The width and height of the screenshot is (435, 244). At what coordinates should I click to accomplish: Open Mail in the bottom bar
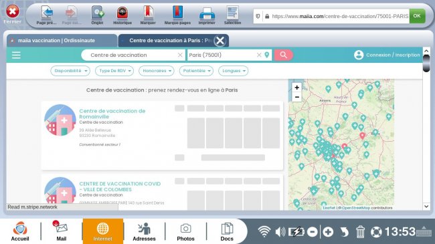tap(62, 231)
